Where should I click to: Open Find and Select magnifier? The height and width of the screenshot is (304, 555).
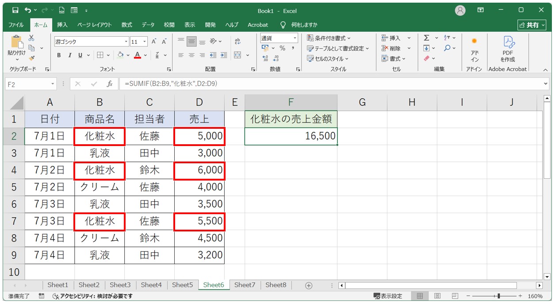point(447,48)
